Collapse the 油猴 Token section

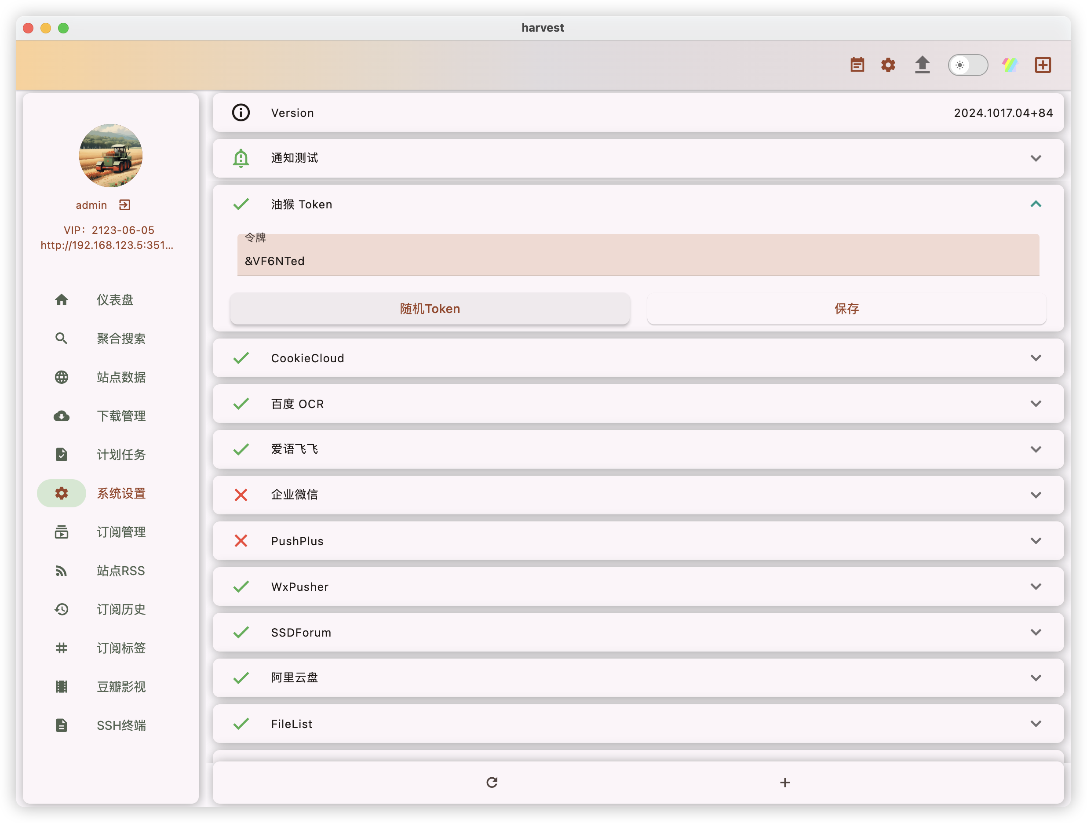point(1036,204)
